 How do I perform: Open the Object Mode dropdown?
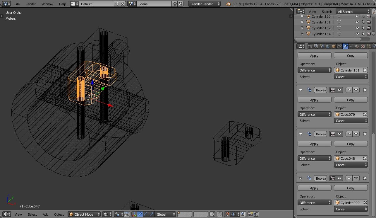(x=84, y=214)
